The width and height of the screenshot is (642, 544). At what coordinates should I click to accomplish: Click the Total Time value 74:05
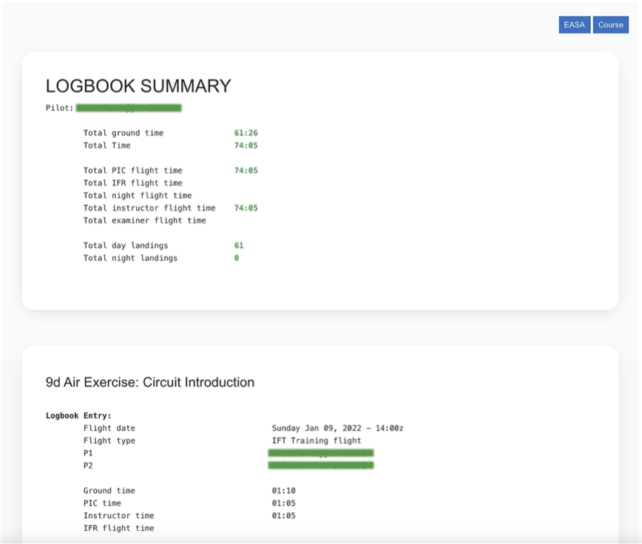click(x=246, y=146)
